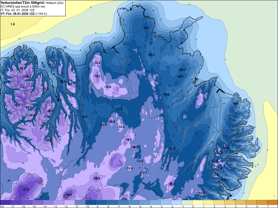Click the 0 tick label on the legend scale
Viewport: 278px width, 208px height.
(193, 206)
